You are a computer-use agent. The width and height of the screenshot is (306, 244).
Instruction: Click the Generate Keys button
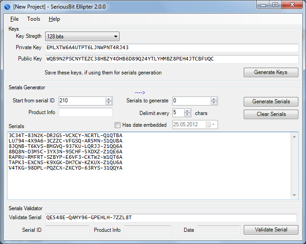[x=271, y=72]
